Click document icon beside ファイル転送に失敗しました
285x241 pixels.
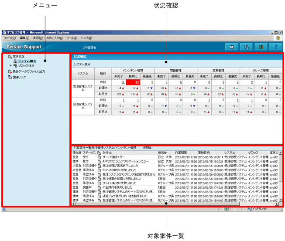pyautogui.click(x=99, y=183)
